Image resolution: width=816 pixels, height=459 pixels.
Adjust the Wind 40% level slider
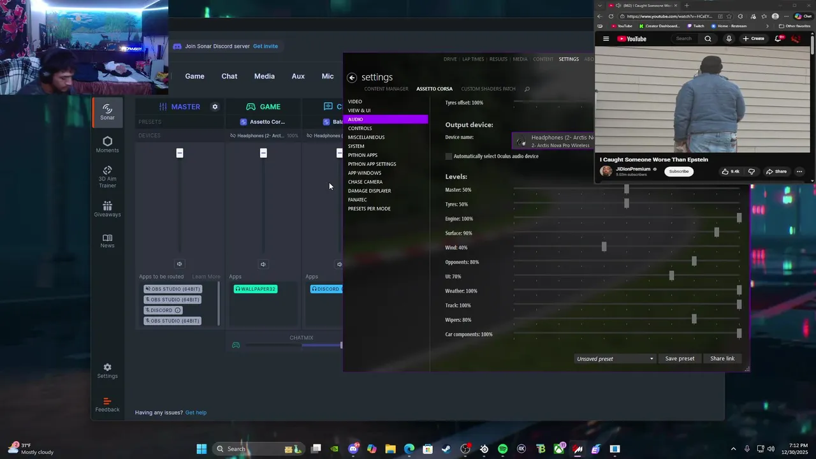(x=604, y=247)
